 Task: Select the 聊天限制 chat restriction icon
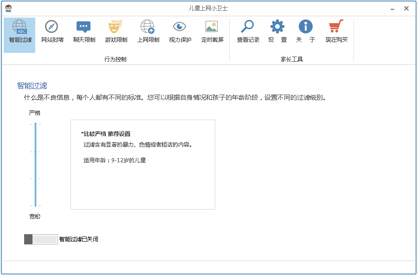click(x=84, y=32)
